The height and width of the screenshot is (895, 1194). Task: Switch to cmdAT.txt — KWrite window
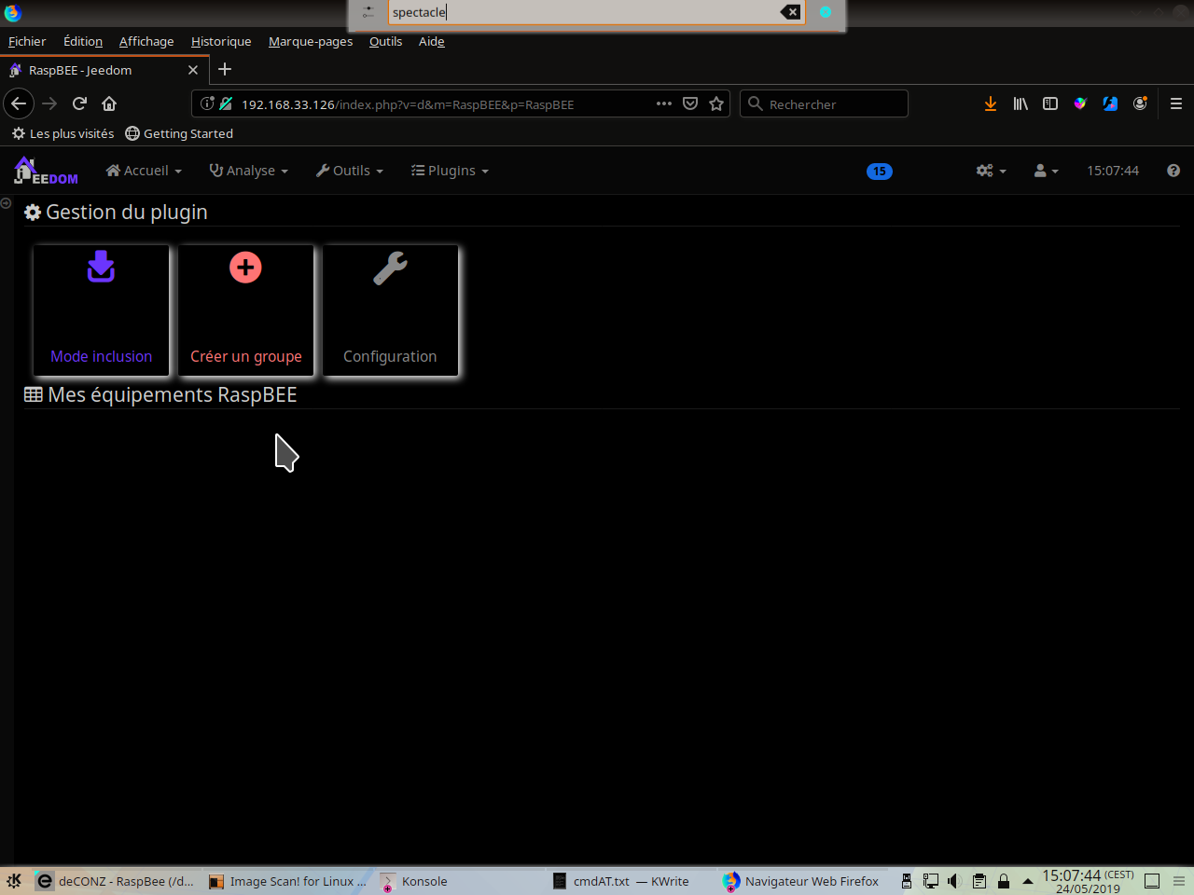632,881
